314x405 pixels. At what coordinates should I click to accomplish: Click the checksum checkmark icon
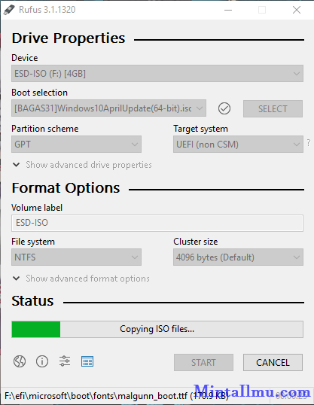(224, 108)
